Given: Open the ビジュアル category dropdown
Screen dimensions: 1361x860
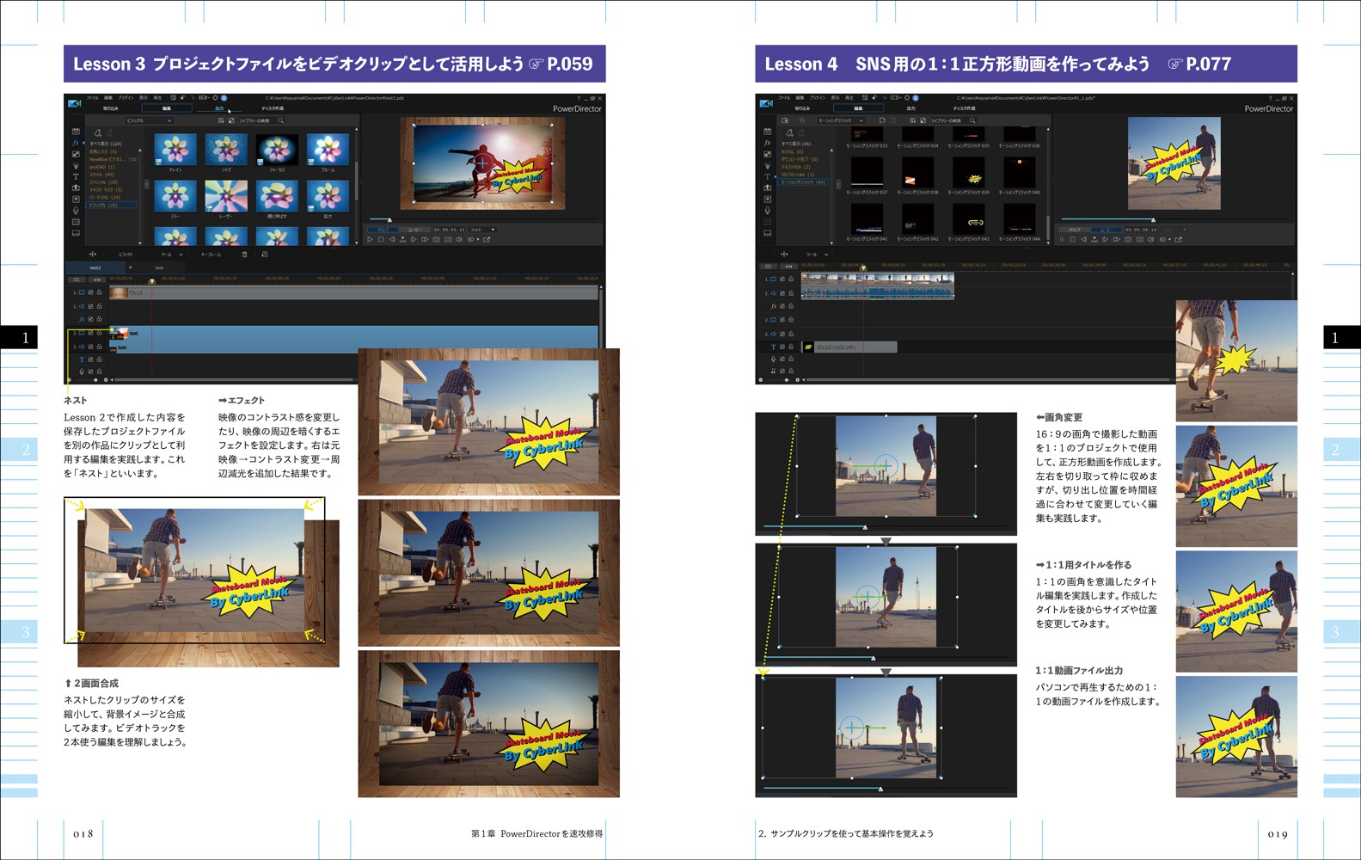Looking at the screenshot, I should tap(149, 120).
